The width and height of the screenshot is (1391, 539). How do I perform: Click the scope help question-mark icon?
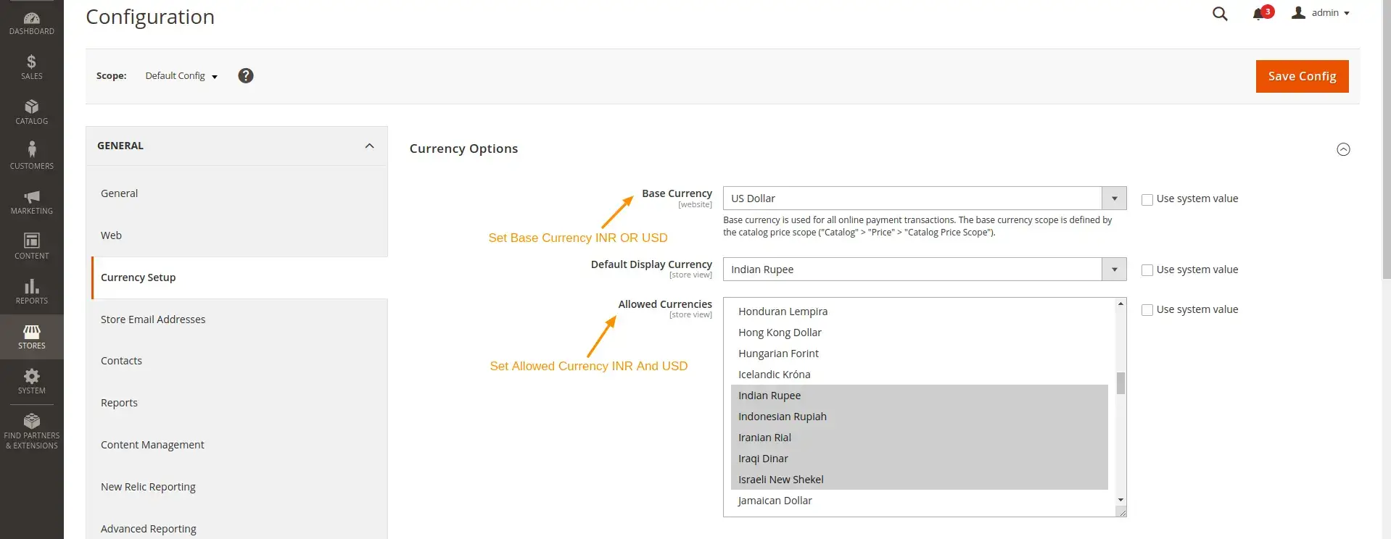tap(246, 75)
